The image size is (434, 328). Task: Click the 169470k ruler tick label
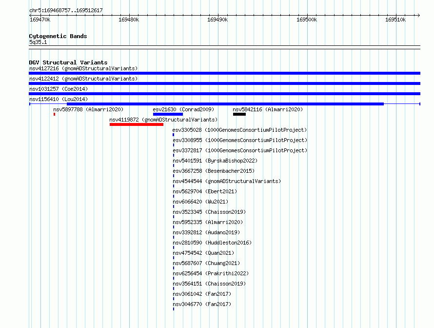(40, 20)
